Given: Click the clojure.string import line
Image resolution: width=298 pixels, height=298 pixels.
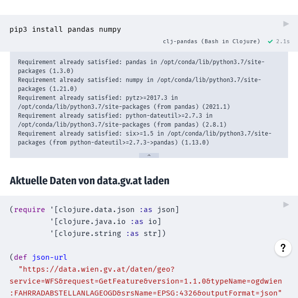Looking at the screenshot, I should tap(107, 233).
